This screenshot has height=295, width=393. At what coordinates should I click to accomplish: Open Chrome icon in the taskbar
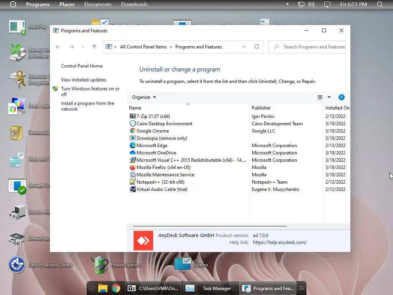point(116,288)
